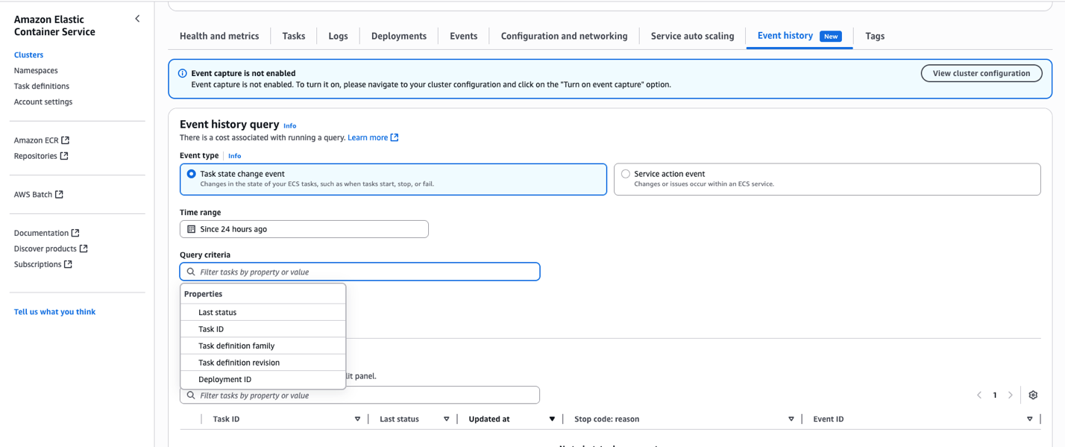Open the Updated at column sort dropdown

click(552, 419)
